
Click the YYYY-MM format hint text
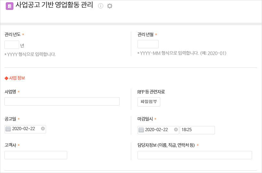(x=182, y=53)
